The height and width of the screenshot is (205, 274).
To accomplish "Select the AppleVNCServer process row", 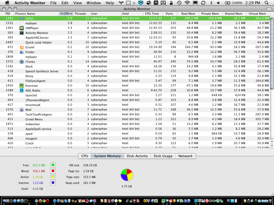I will pos(135,37).
